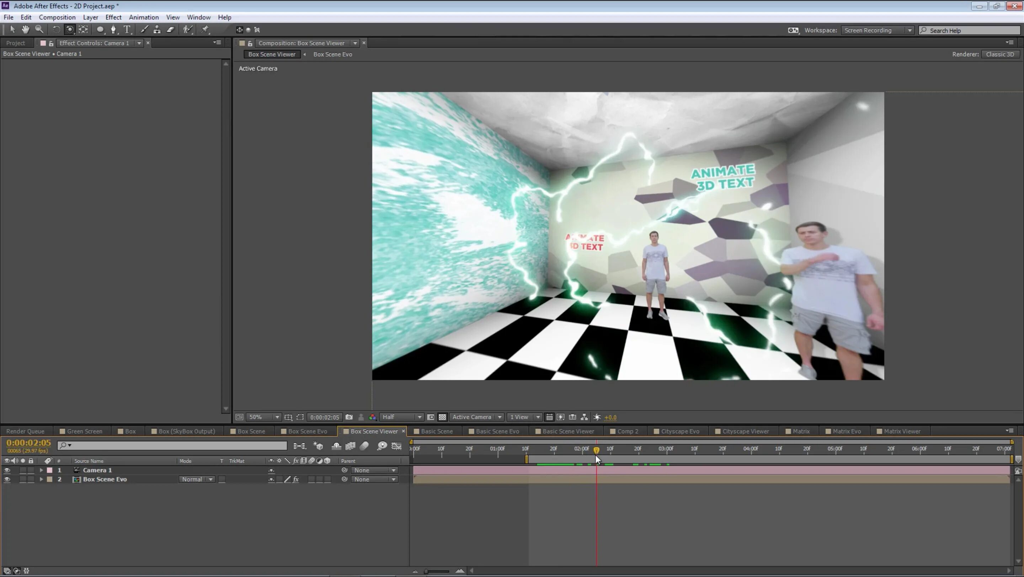Toggle Frame Blending enable in timeline
The width and height of the screenshot is (1024, 577).
tap(350, 446)
